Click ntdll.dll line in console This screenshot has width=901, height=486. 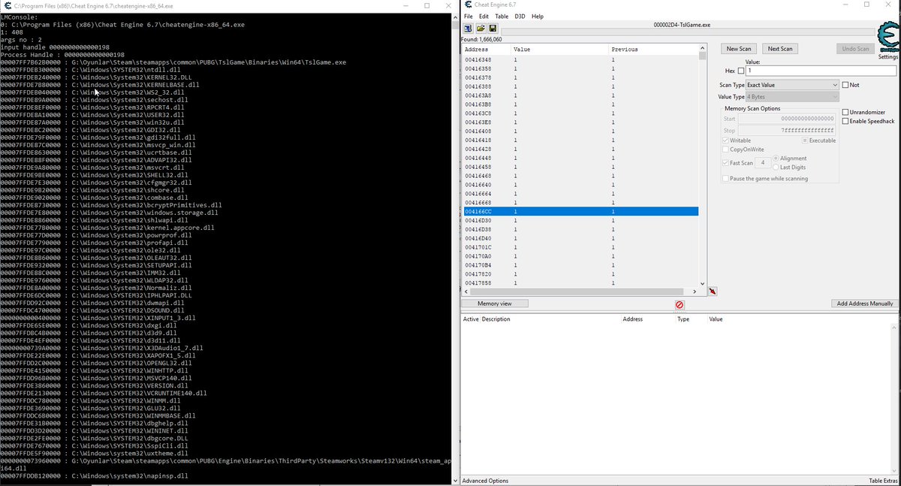tap(92, 70)
